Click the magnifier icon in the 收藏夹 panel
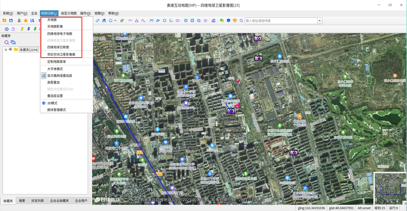The image size is (407, 211). 7,42
